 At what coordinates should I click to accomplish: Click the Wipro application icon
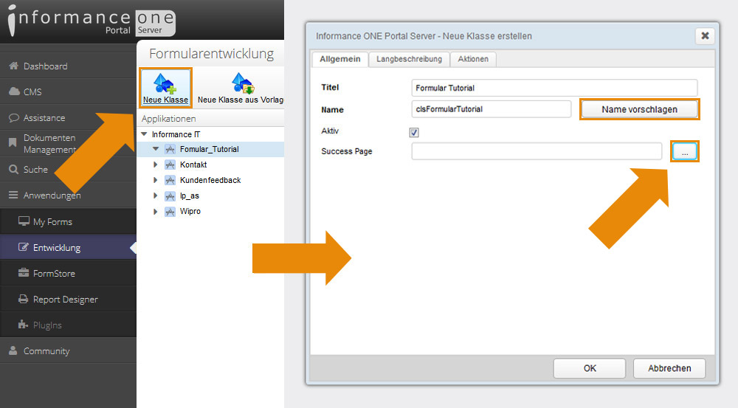pos(170,211)
